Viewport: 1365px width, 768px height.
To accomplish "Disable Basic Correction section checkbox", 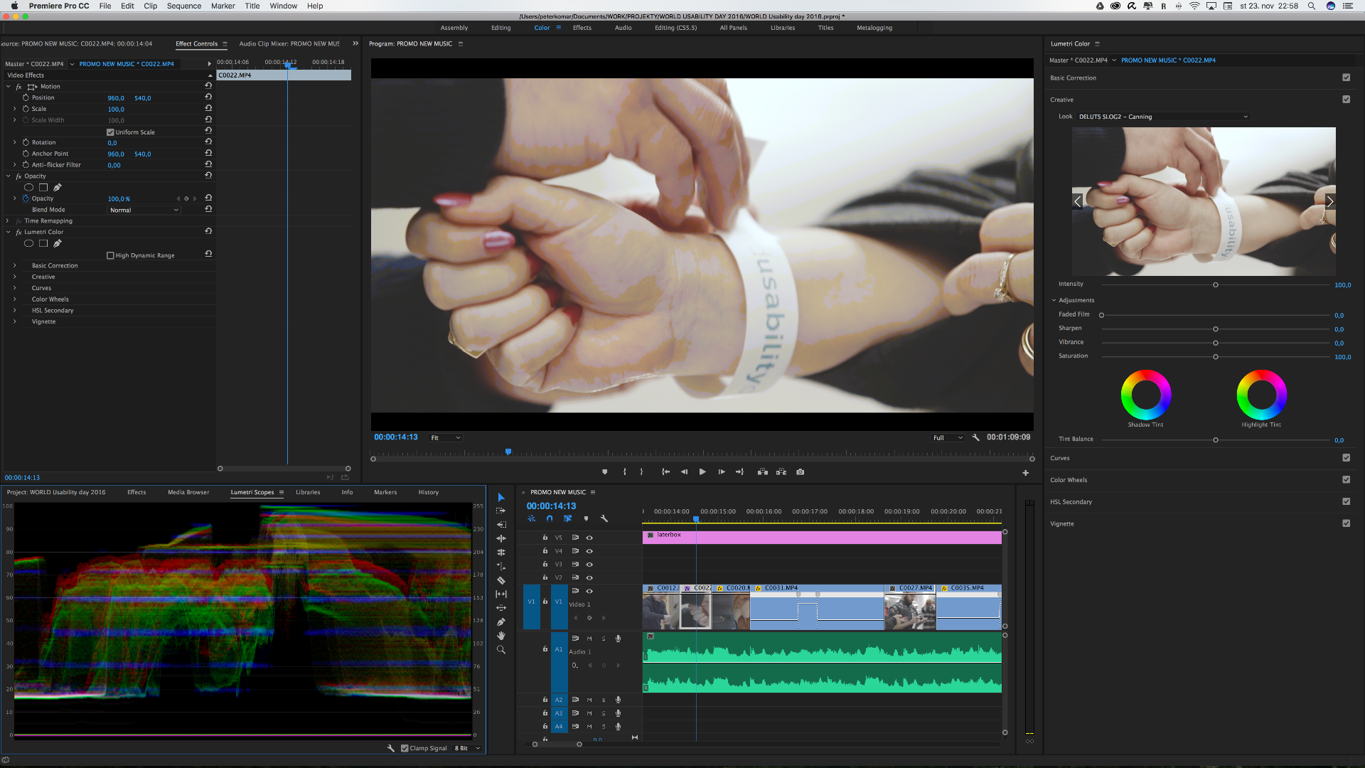I will [1346, 78].
